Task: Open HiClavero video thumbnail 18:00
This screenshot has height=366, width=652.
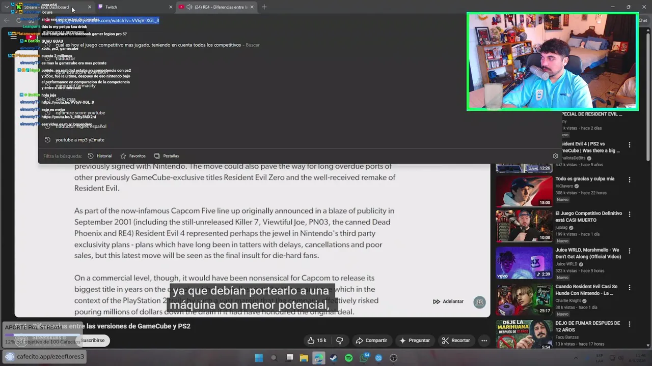Action: coord(524,191)
